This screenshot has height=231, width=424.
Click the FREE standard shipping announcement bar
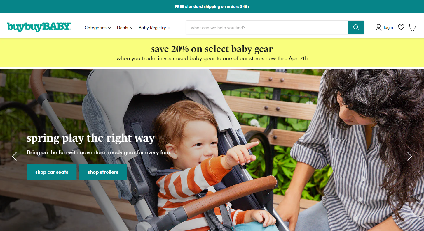coord(212,6)
